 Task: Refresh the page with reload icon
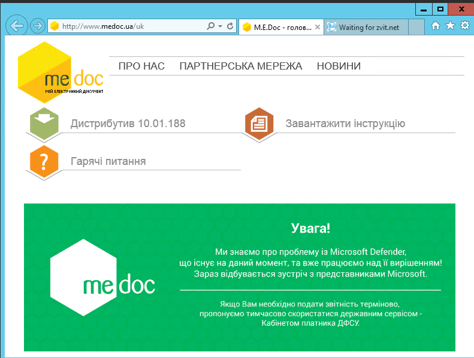pyautogui.click(x=230, y=26)
